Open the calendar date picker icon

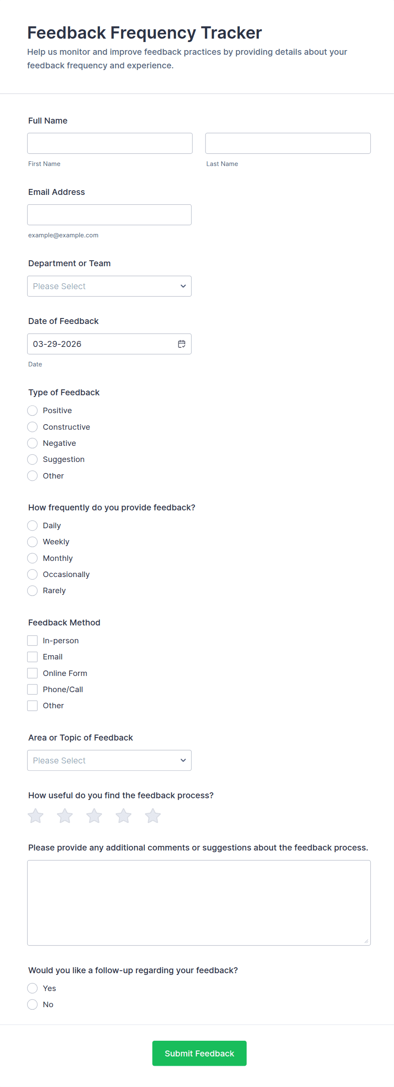(182, 344)
